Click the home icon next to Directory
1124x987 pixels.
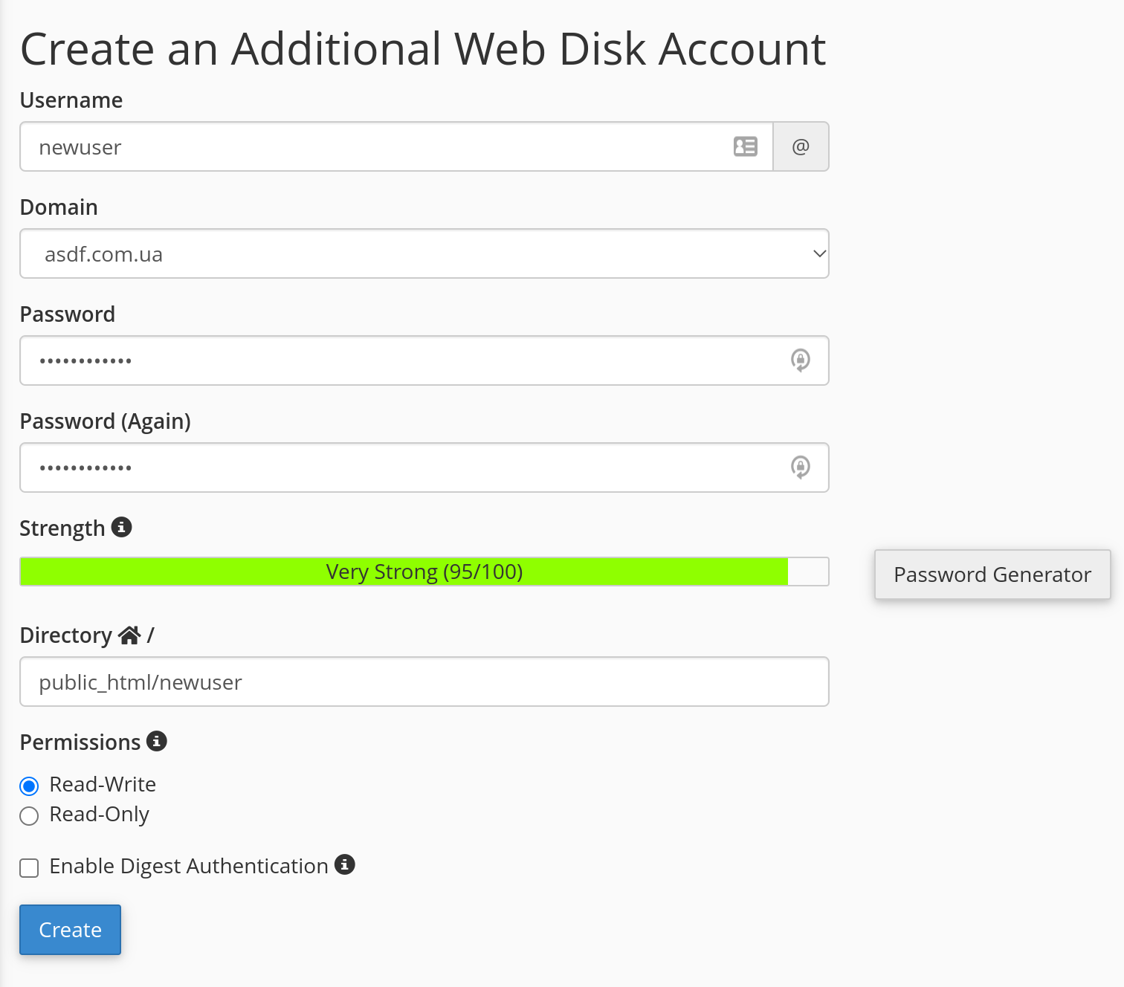129,635
